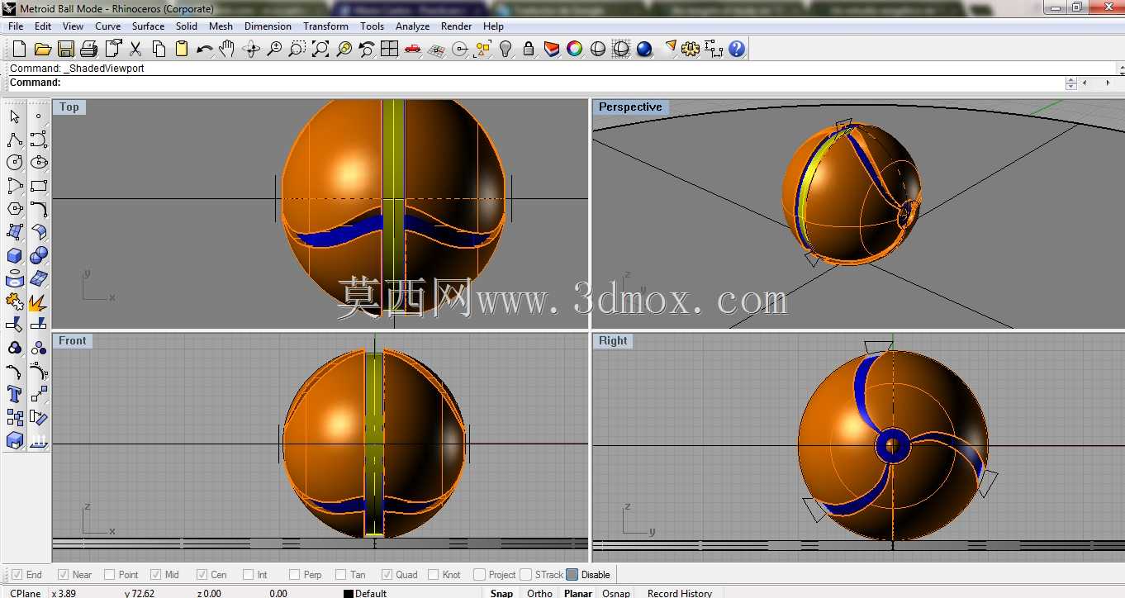
Task: Open the File menu
Action: click(16, 26)
